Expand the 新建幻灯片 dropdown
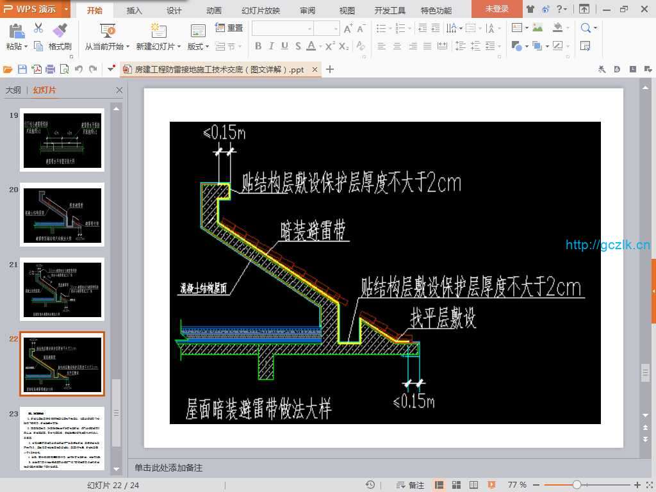This screenshot has width=656, height=492. pos(159,47)
